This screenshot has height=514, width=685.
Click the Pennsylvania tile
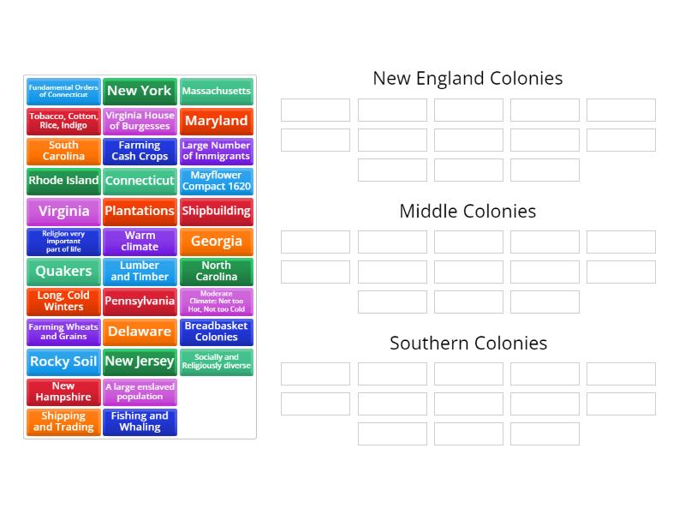tap(140, 302)
